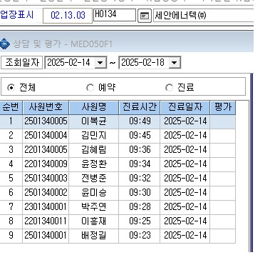Click the 세안에너텍㈜ company name field

[x=204, y=16]
